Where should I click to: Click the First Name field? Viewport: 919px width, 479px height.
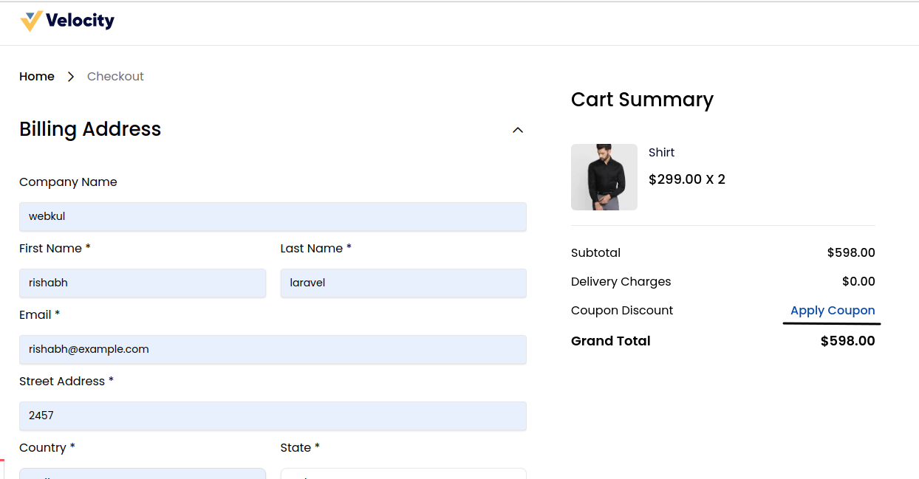coord(143,283)
